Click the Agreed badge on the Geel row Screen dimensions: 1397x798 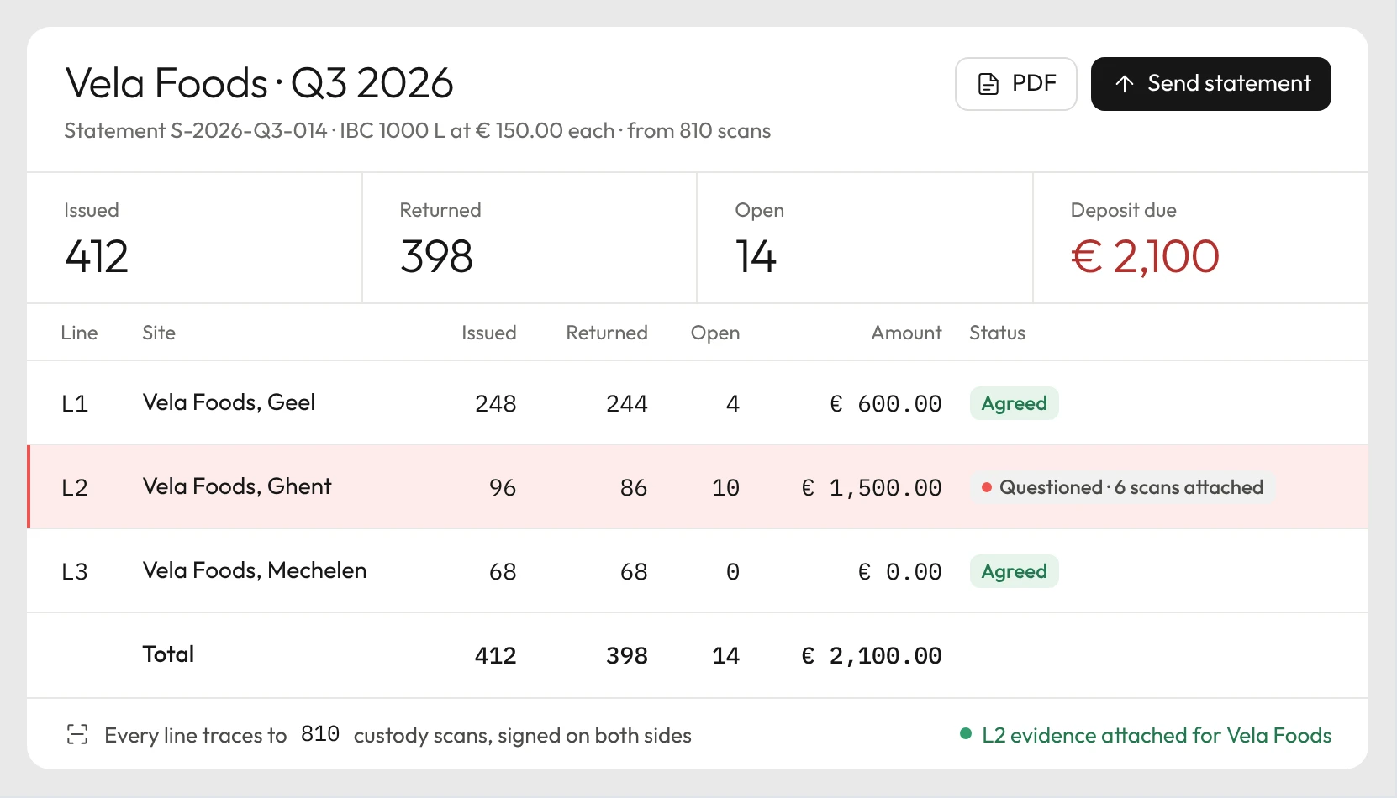point(1014,403)
